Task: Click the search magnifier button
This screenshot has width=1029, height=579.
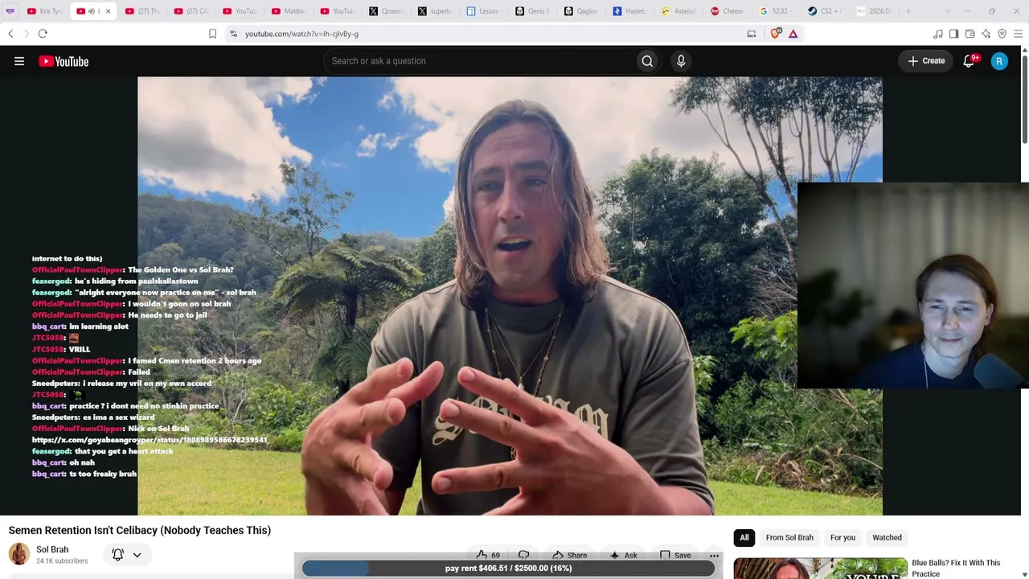Action: pyautogui.click(x=647, y=61)
